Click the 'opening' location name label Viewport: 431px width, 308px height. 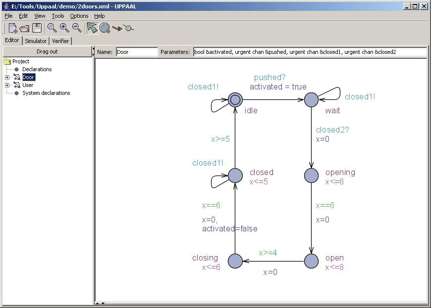pyautogui.click(x=340, y=172)
